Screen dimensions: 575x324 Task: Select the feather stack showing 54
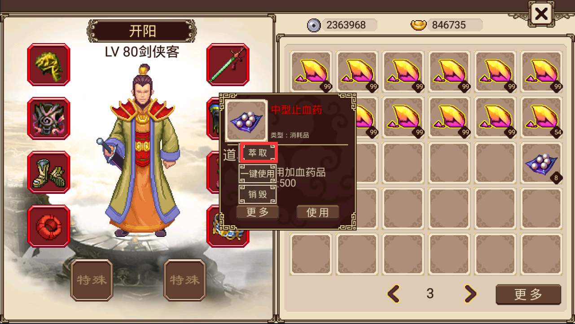tap(541, 118)
